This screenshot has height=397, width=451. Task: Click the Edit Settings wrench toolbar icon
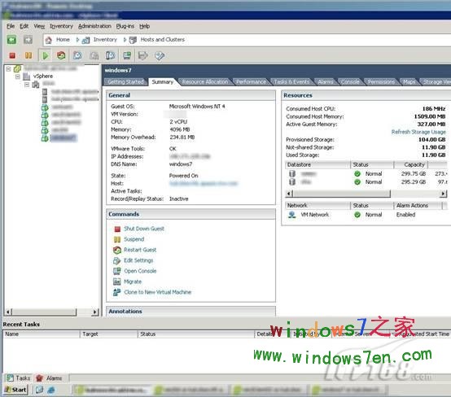[160, 55]
